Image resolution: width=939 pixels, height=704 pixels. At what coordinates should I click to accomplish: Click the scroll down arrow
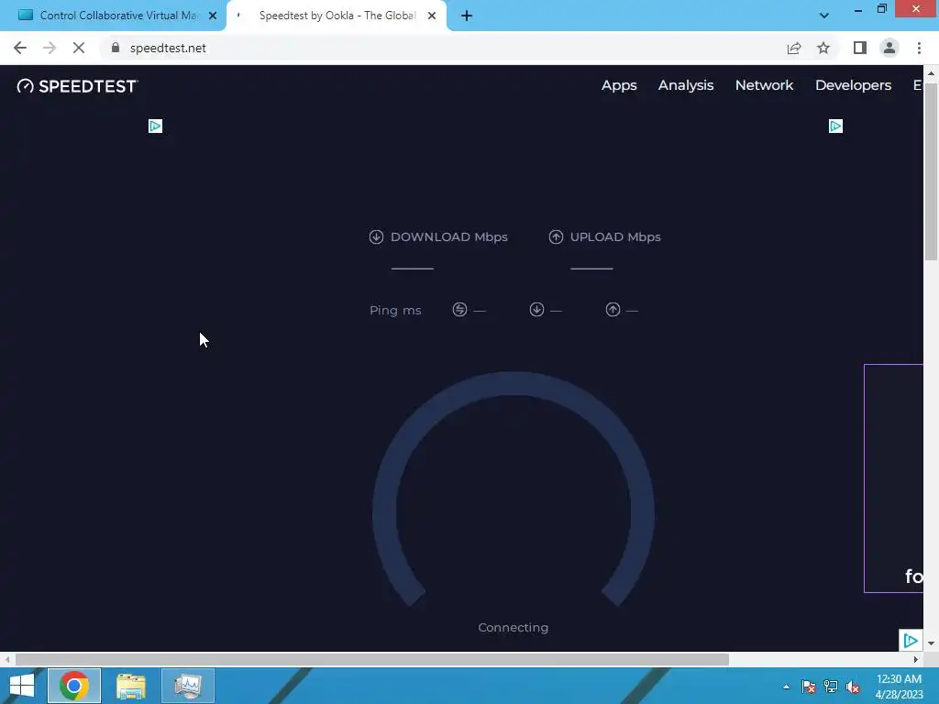point(931,643)
